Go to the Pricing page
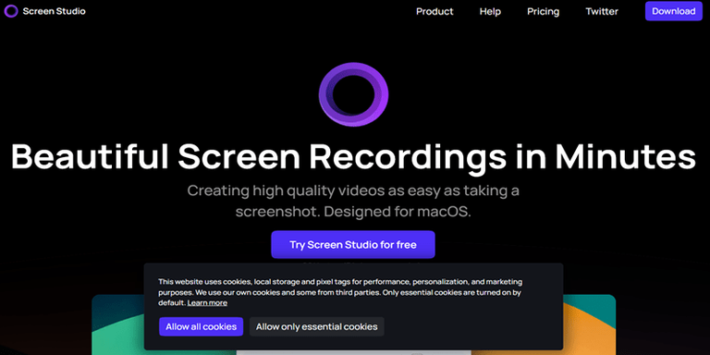Viewport: 710px width, 355px height. (x=543, y=12)
